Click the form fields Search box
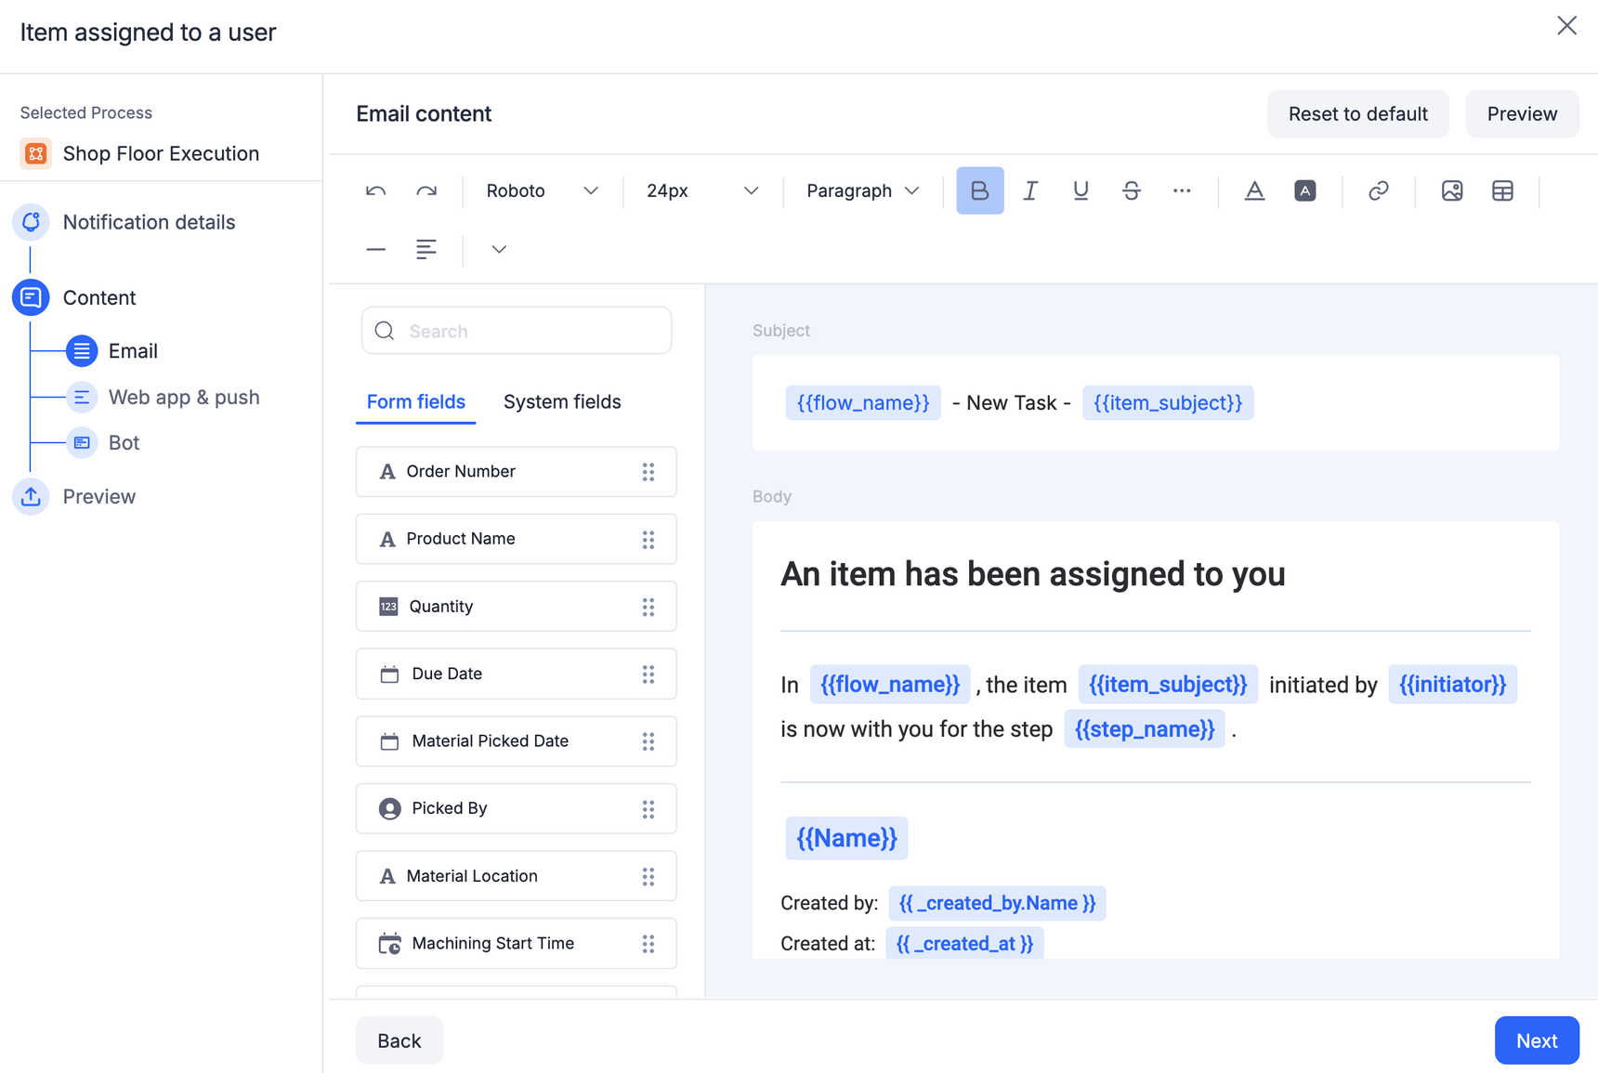 [517, 332]
